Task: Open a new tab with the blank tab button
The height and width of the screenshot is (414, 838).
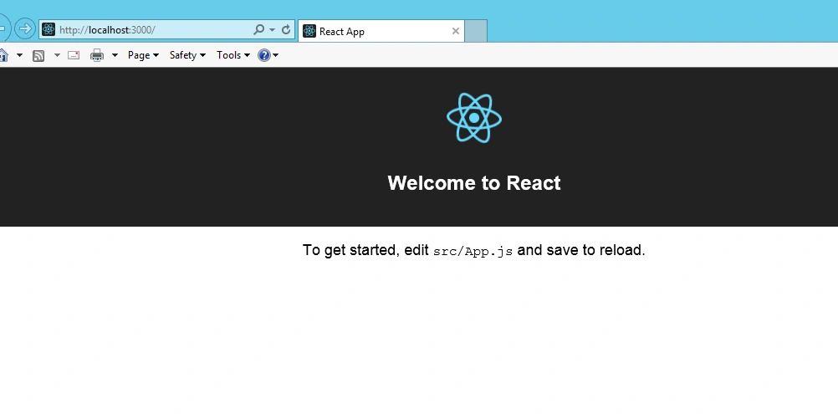Action: [x=476, y=31]
